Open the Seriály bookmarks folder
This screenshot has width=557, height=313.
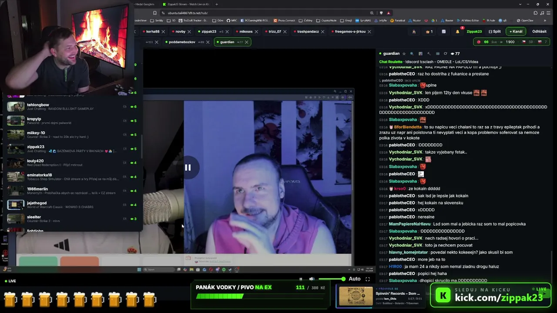(158, 20)
